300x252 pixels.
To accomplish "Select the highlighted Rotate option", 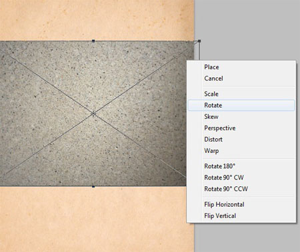I will (241, 105).
